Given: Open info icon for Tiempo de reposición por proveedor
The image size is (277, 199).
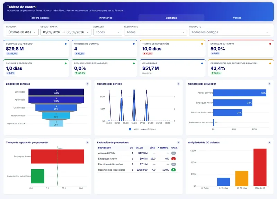Looking at the screenshot, I should click(87, 142).
